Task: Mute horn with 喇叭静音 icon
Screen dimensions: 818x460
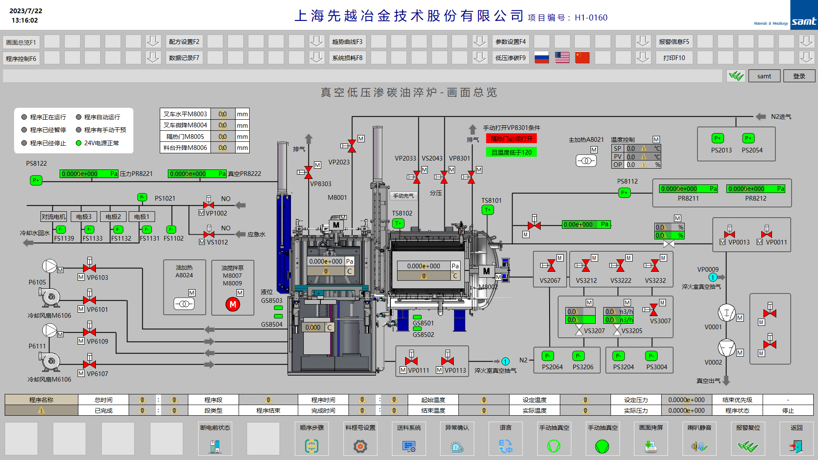Action: tap(700, 446)
